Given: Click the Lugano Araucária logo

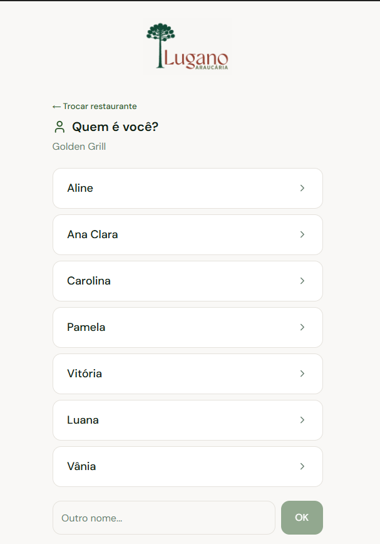Looking at the screenshot, I should (188, 47).
